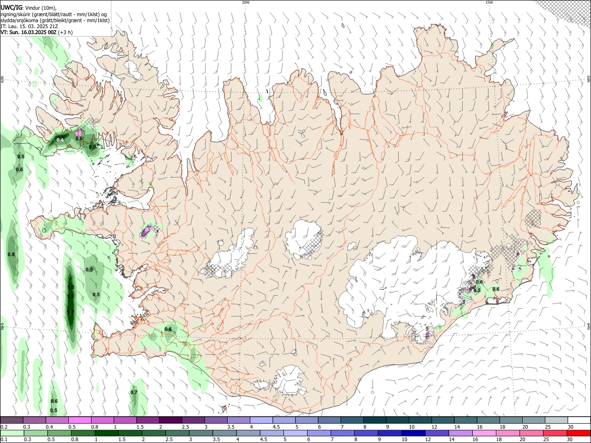
Task: Click the '30' label in the top legend row
Action: coord(570,427)
